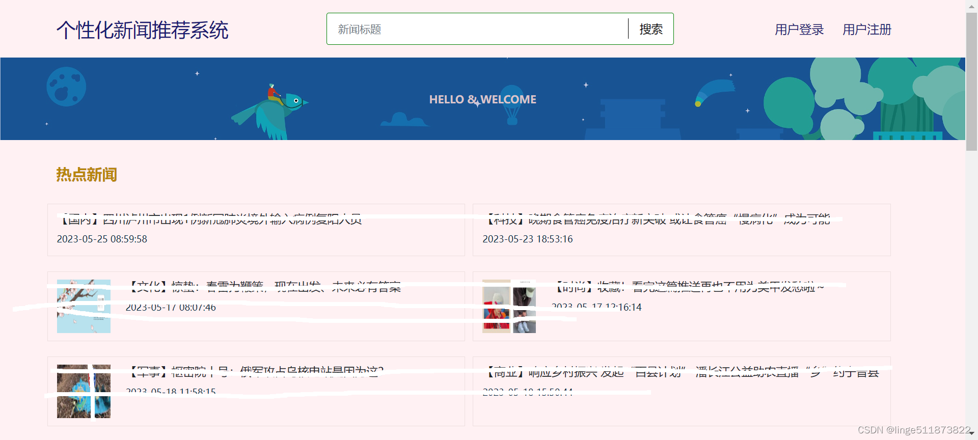Click the cherry blossom thumbnail of 【文化】 news
Screen dimensions: 978x440
coord(84,306)
